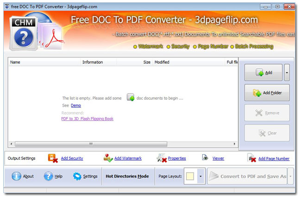Maximize the converter window
The height and width of the screenshot is (200, 301).
click(277, 7)
